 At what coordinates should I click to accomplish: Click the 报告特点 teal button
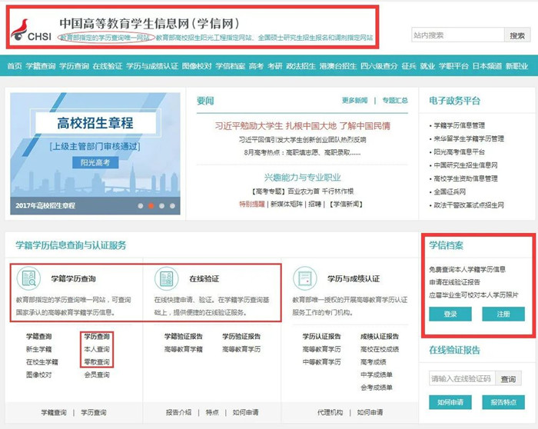coord(503,402)
